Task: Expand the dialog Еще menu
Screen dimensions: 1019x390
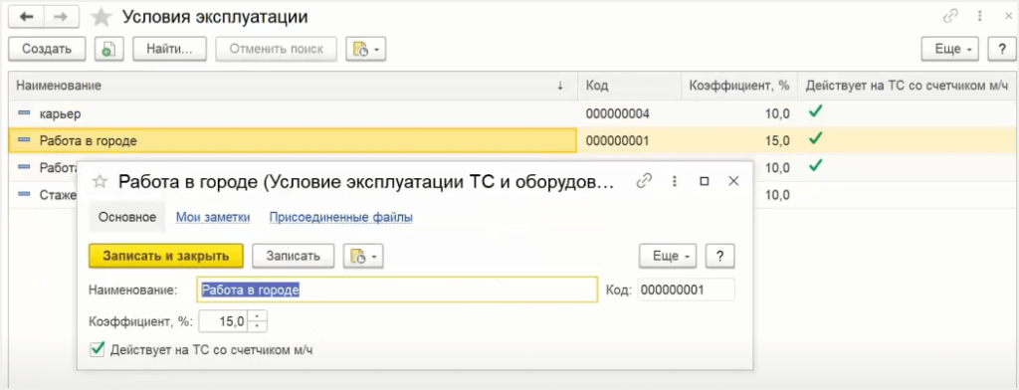Action: point(668,256)
